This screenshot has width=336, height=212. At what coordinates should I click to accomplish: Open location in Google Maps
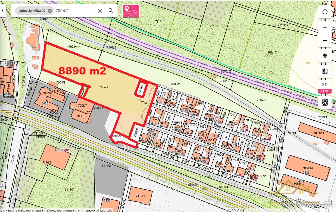point(325,102)
